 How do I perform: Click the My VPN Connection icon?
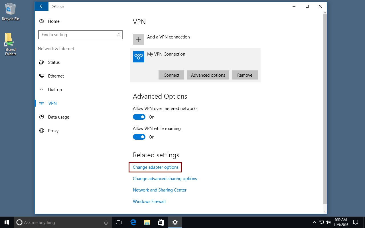pyautogui.click(x=139, y=57)
